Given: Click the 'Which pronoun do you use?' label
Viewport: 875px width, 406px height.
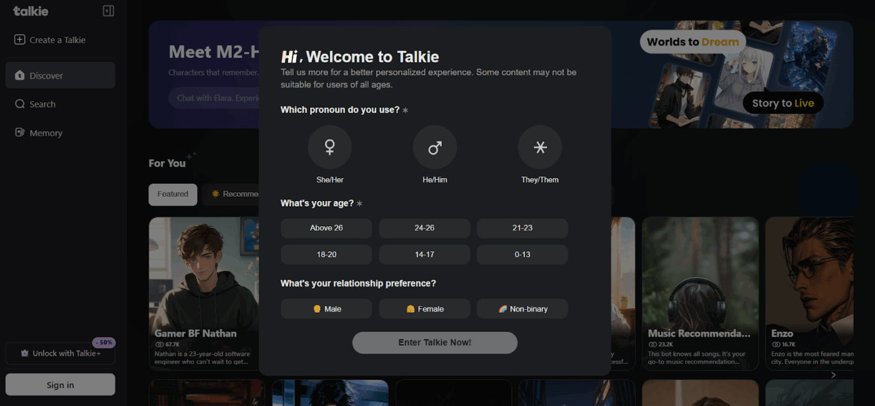Looking at the screenshot, I should [x=340, y=110].
